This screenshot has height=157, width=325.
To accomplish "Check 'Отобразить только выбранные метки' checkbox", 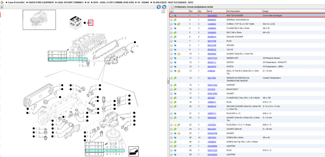I will (172, 7).
